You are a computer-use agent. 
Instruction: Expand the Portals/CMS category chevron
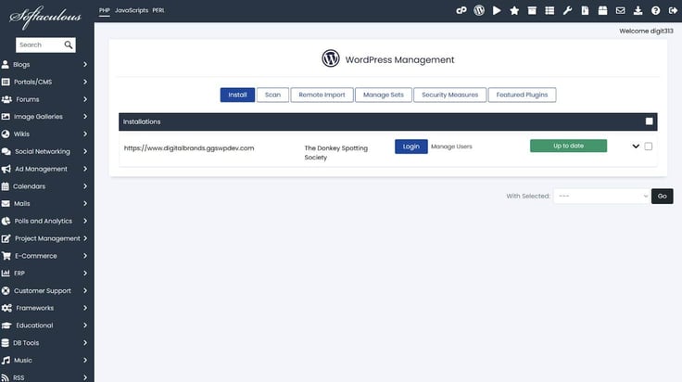[x=85, y=82]
